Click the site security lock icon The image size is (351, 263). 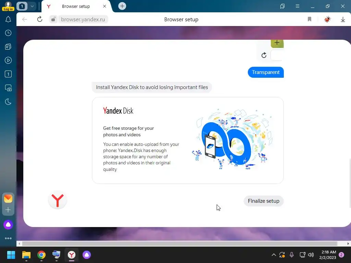pyautogui.click(x=53, y=20)
